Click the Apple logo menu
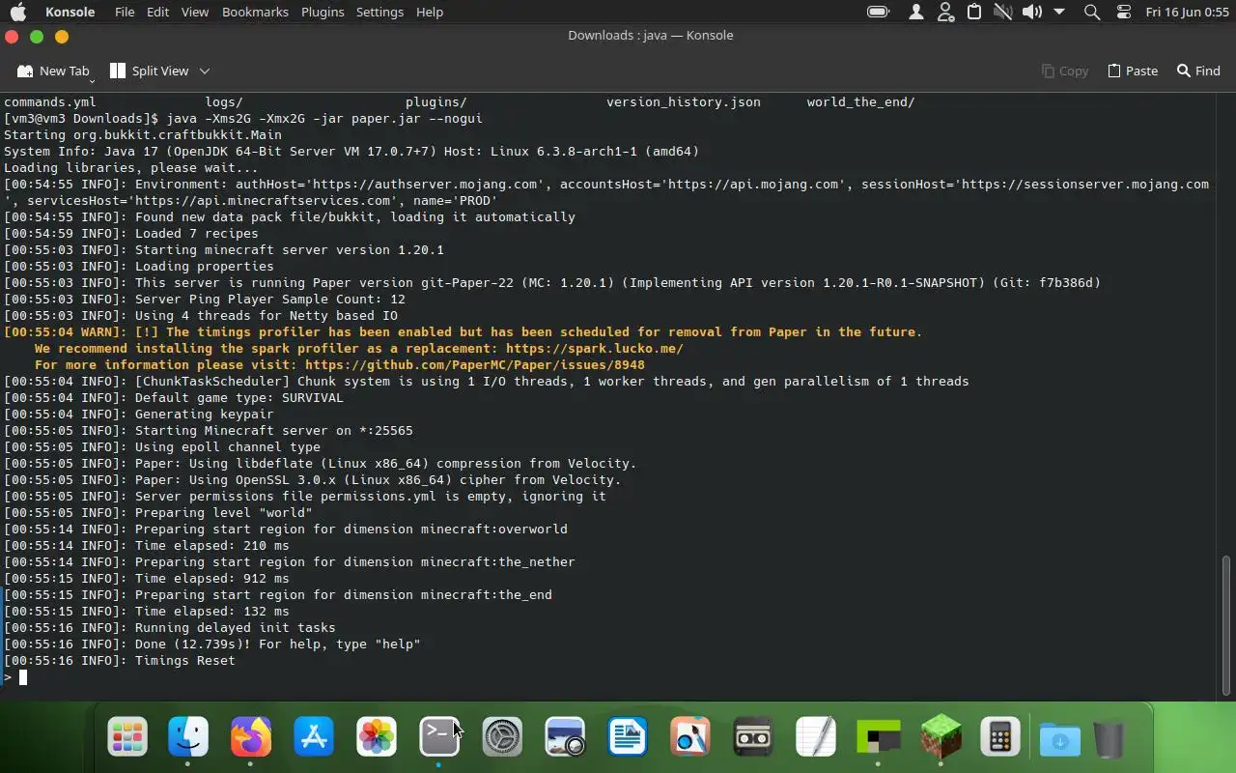This screenshot has width=1236, height=773. pos(18,12)
